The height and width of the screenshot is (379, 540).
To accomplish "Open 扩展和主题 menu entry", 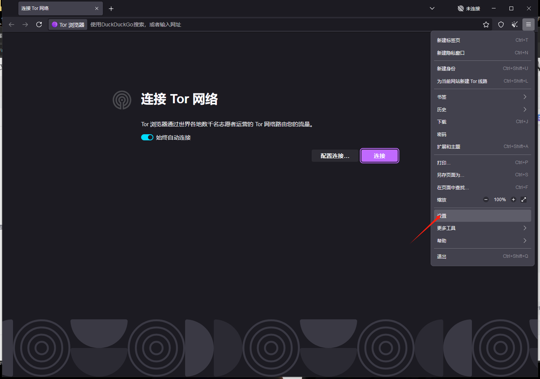I will 483,146.
